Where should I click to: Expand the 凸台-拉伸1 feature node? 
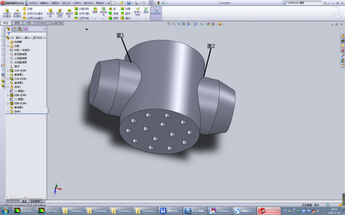[8, 70]
